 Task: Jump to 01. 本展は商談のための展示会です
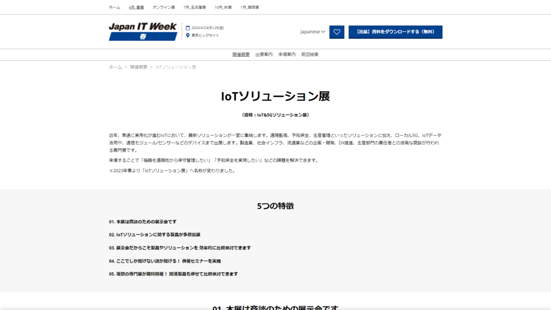click(x=143, y=222)
